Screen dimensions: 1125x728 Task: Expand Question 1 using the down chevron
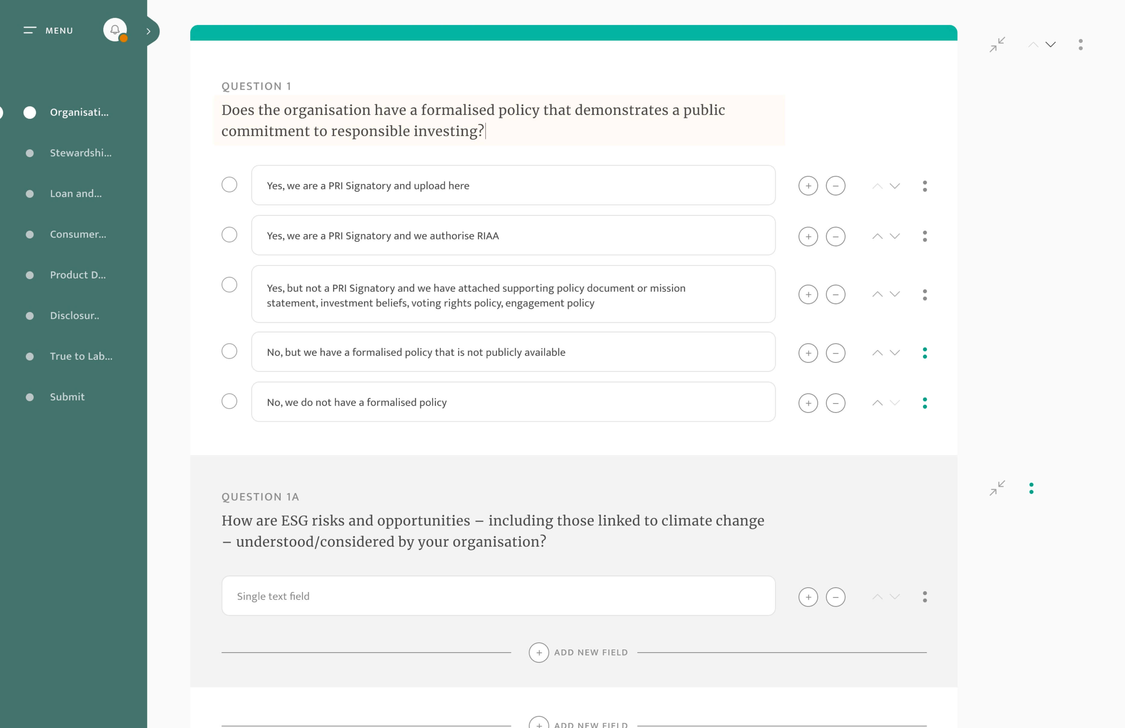click(1050, 45)
